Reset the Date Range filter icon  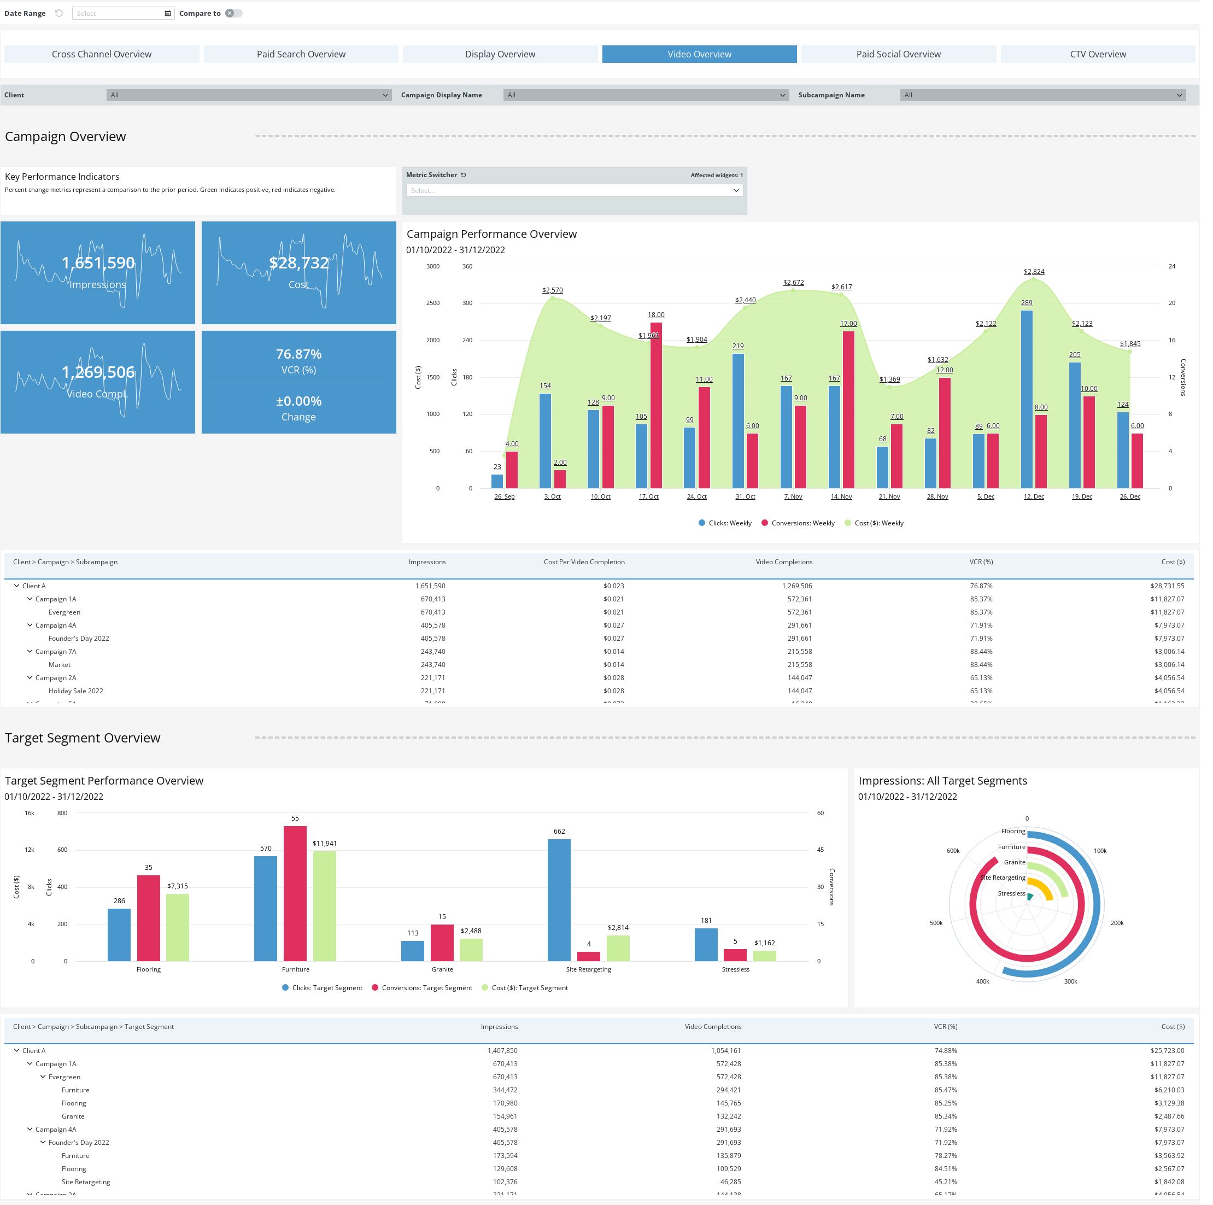(x=60, y=13)
